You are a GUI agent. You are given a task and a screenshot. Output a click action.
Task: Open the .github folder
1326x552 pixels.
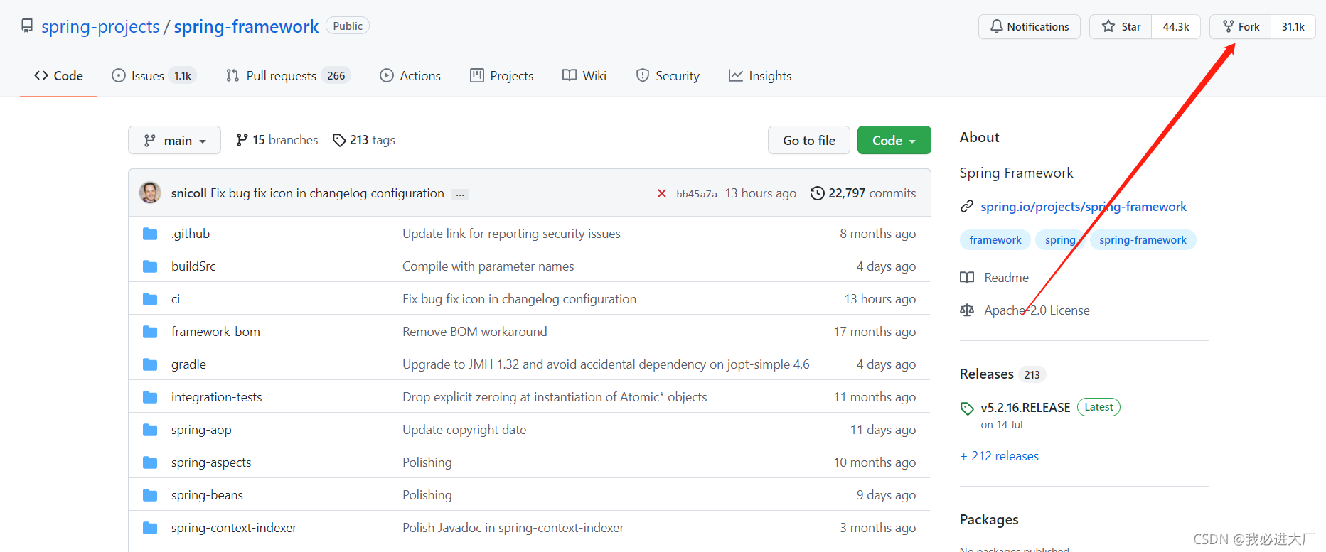[x=191, y=234]
